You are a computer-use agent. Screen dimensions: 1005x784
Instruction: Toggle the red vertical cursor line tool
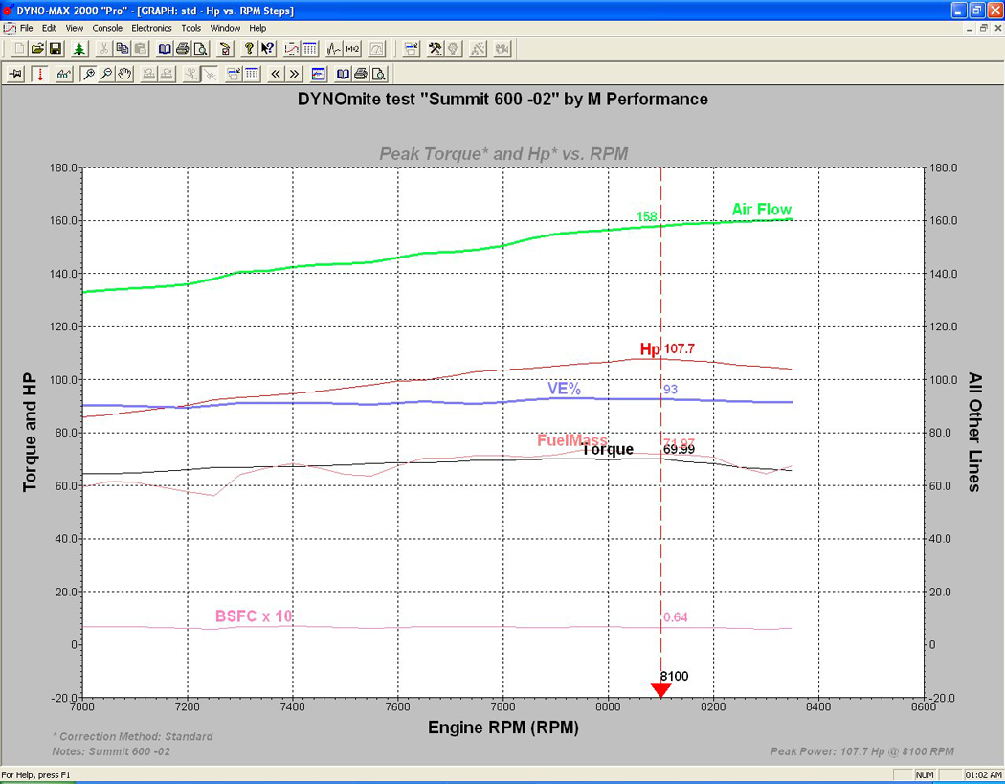tap(40, 75)
